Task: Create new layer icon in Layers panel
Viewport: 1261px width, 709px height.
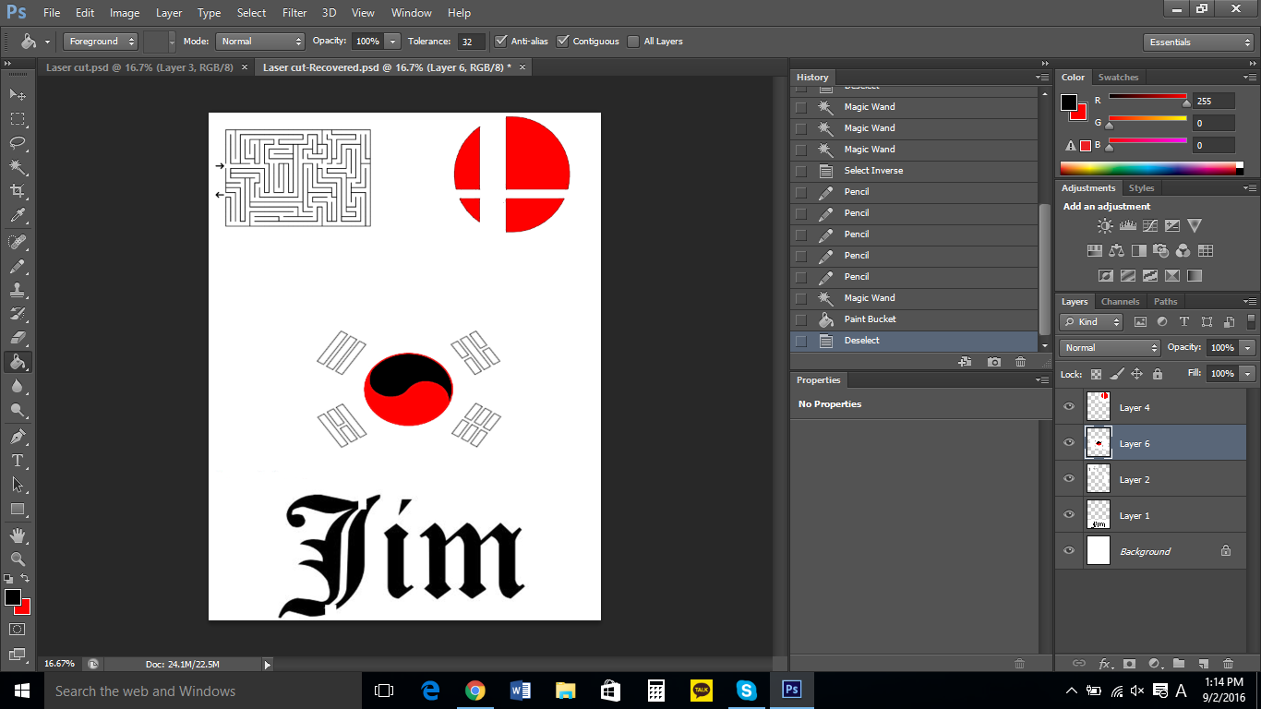Action: 1203,663
